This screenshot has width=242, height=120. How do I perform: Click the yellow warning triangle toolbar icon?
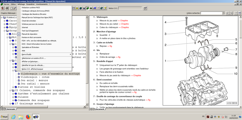(x=77, y=8)
